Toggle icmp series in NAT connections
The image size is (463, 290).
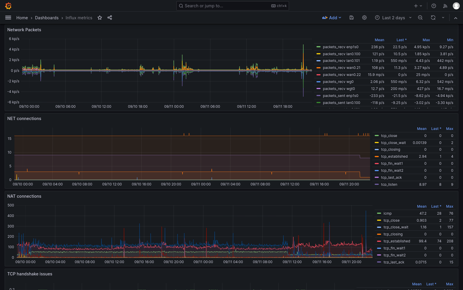tap(387, 213)
